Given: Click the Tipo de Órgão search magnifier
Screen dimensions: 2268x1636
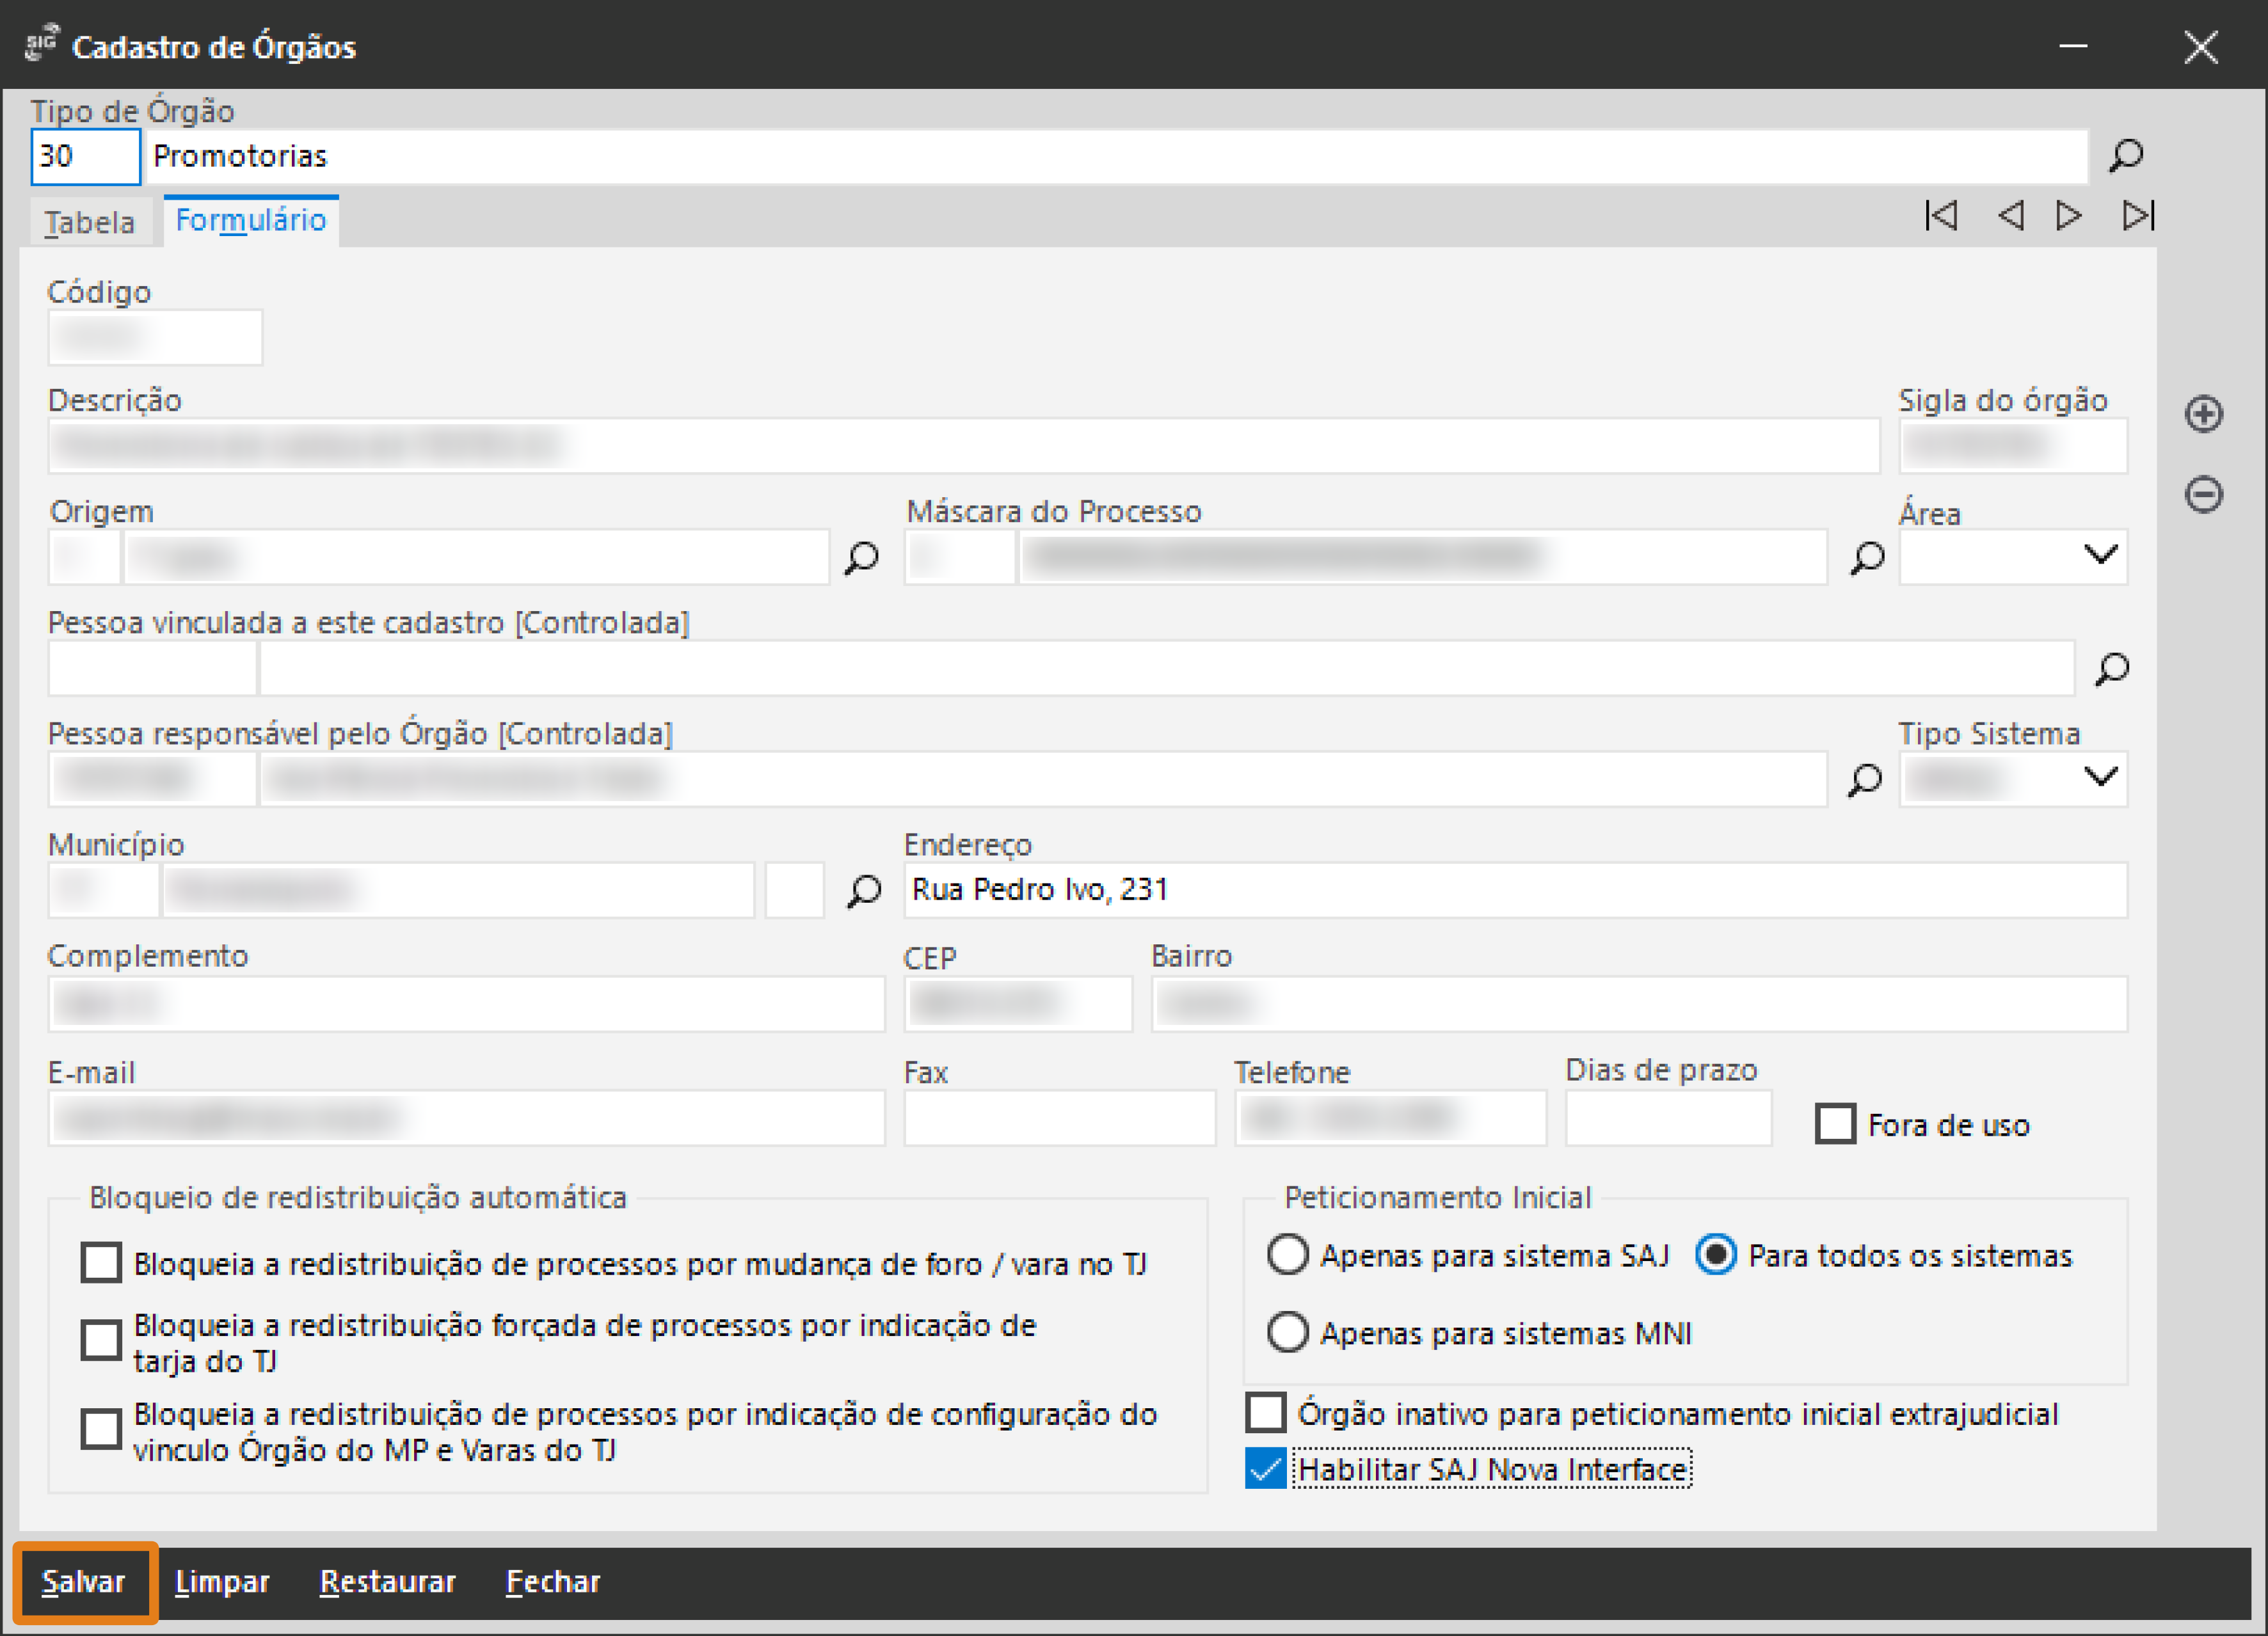Looking at the screenshot, I should (x=2126, y=156).
